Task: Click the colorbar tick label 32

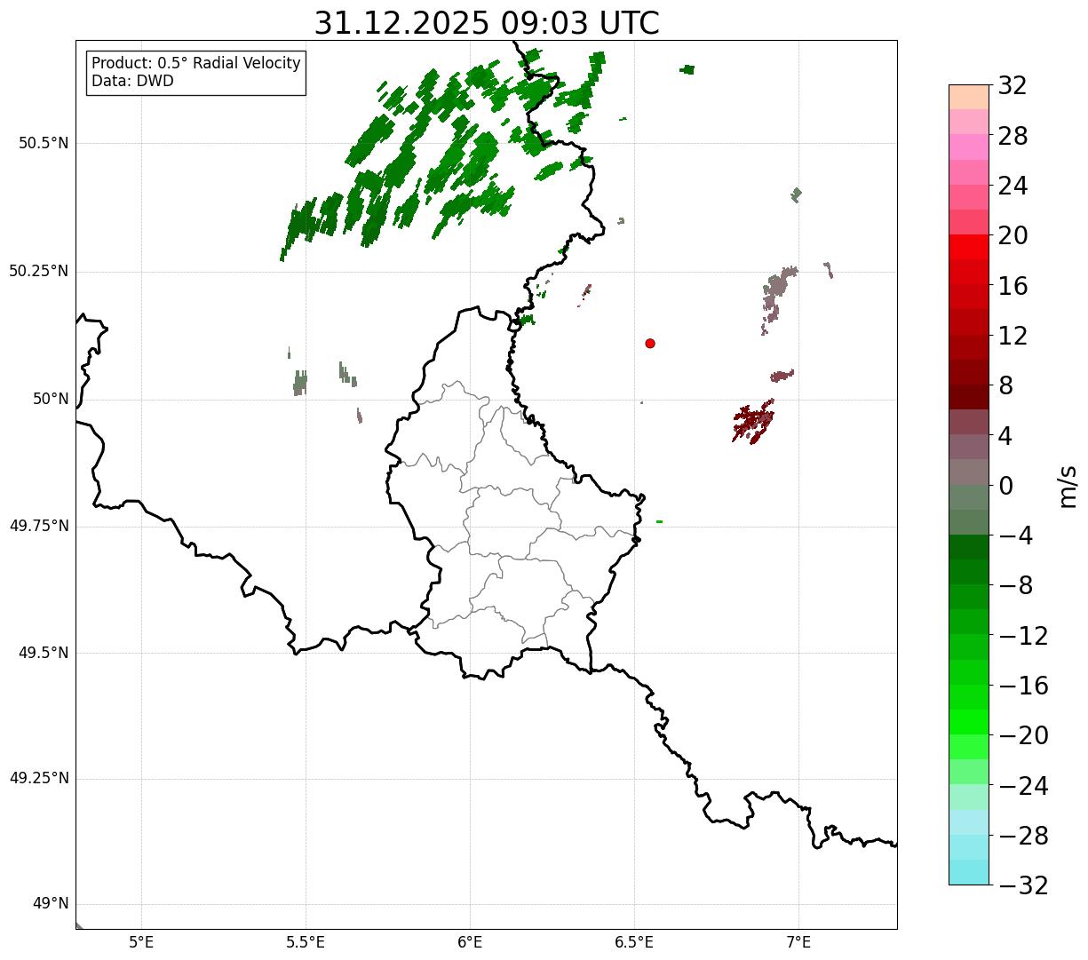Action: coord(1013,86)
